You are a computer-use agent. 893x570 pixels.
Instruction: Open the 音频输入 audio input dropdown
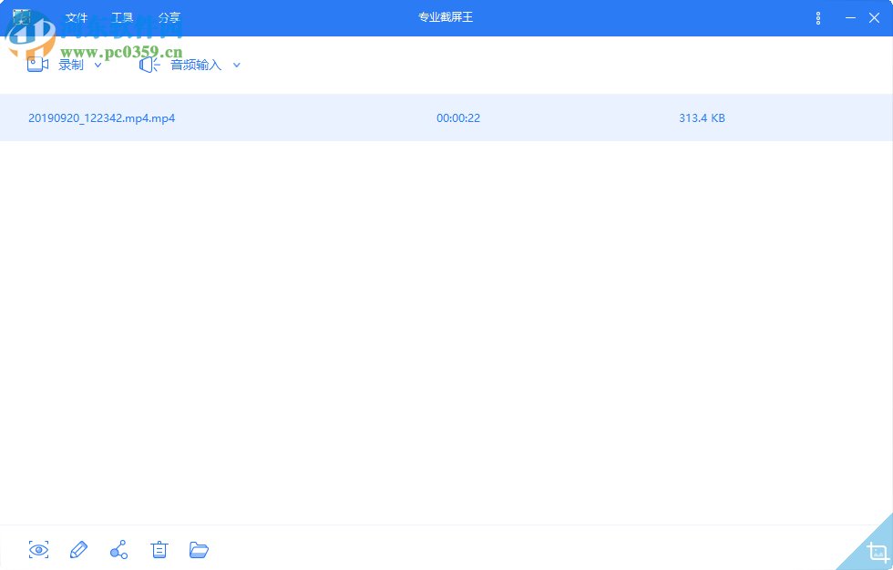pos(236,65)
